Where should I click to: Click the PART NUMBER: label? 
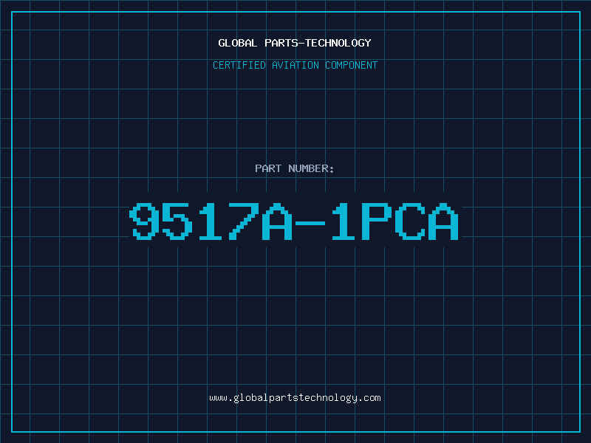pyautogui.click(x=295, y=168)
